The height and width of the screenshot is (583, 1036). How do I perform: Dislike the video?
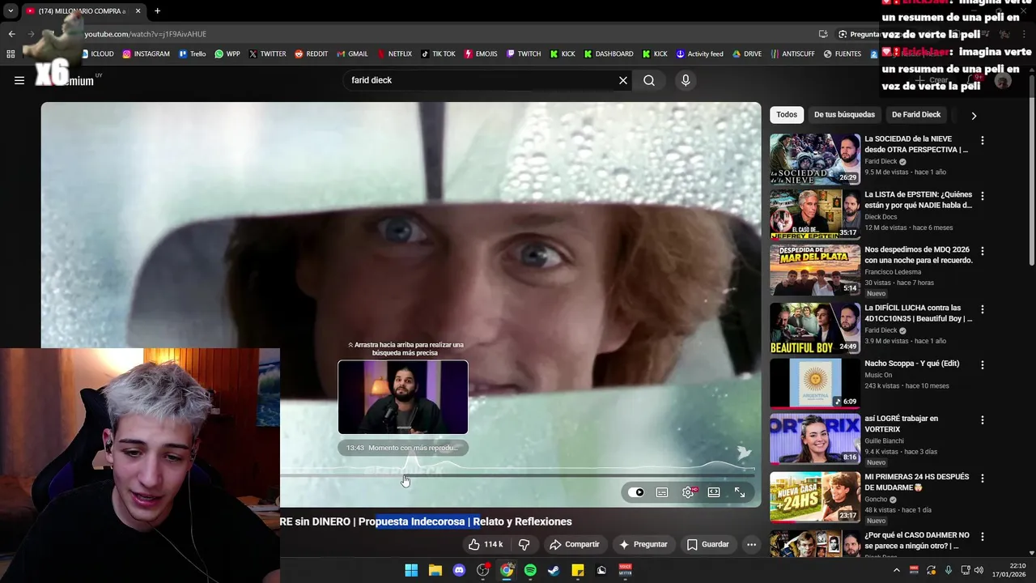point(524,544)
